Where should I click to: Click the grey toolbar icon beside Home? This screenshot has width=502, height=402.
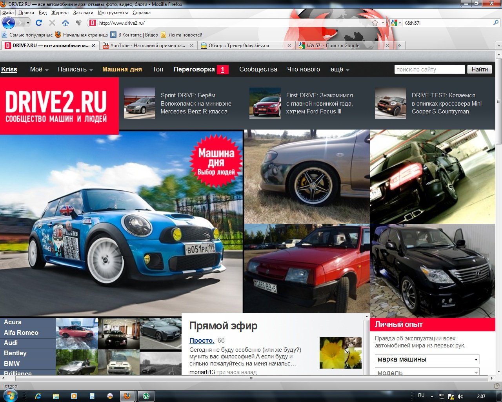pyautogui.click(x=78, y=23)
